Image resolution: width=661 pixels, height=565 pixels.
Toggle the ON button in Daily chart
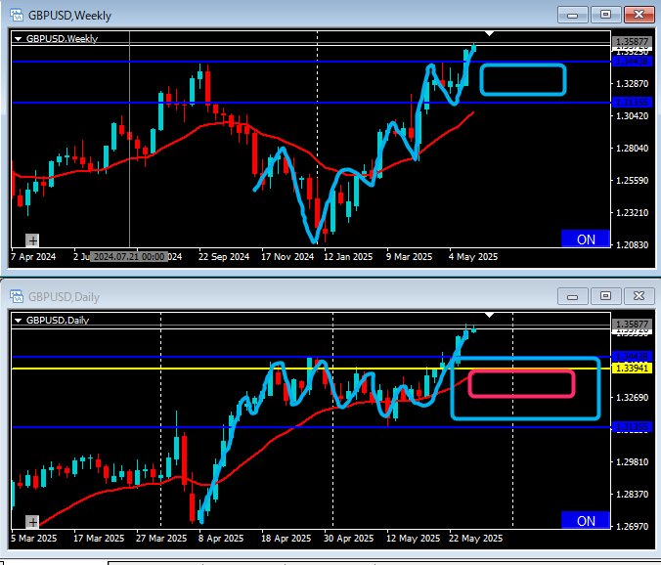coord(586,520)
